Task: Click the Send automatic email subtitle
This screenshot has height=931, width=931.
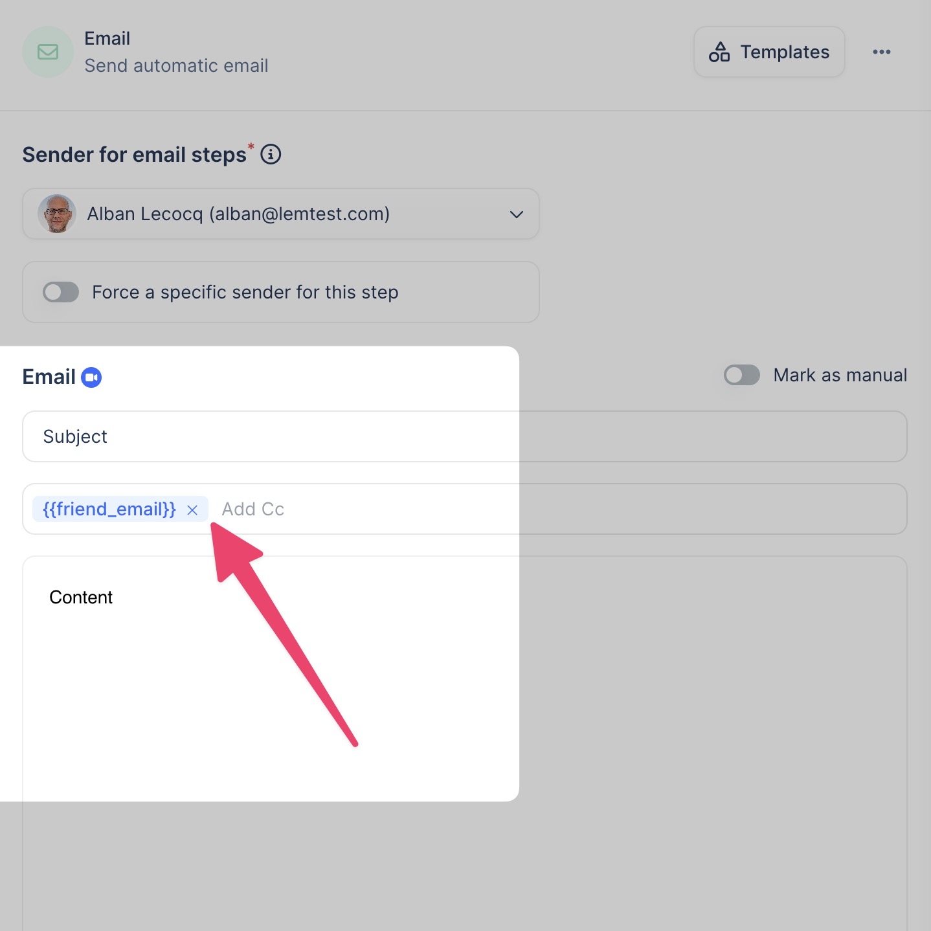Action: point(176,65)
